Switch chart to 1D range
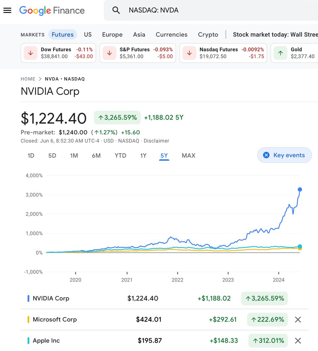 [x=31, y=156]
